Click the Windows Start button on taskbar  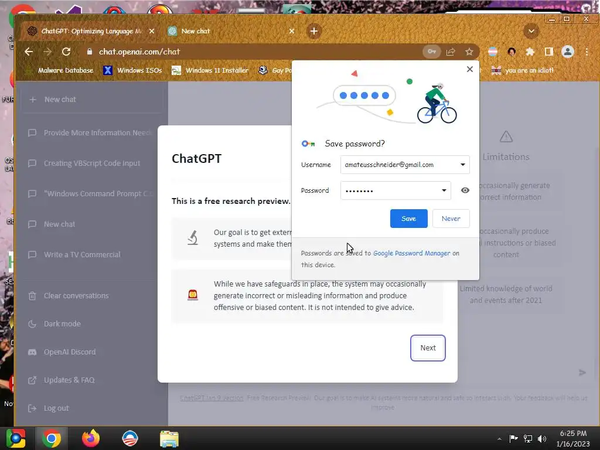tap(16, 438)
